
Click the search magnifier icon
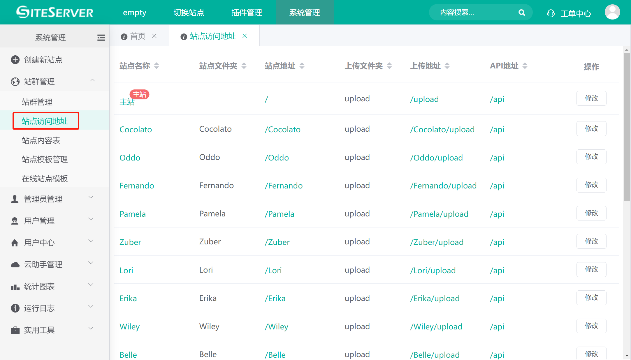pyautogui.click(x=522, y=13)
